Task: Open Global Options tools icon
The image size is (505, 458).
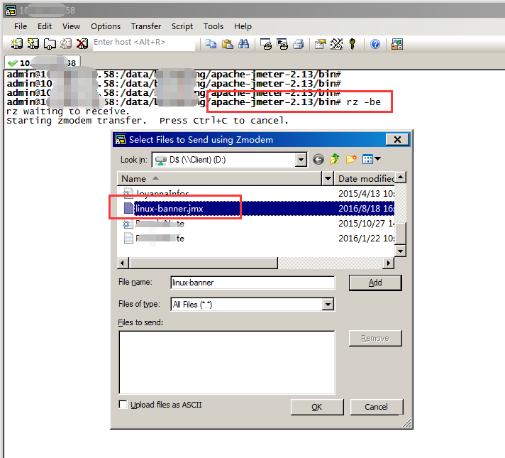Action: pyautogui.click(x=337, y=43)
